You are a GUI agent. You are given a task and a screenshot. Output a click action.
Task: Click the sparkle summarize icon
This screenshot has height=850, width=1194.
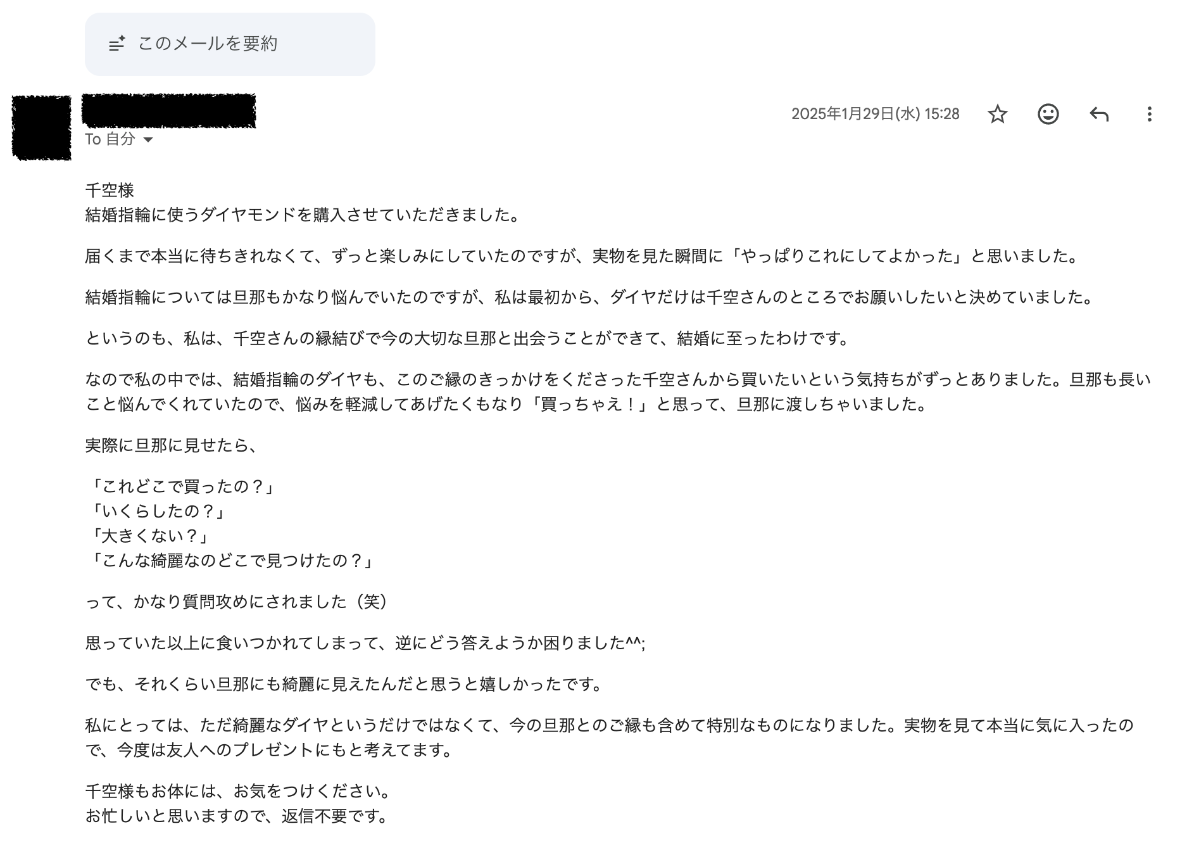pyautogui.click(x=116, y=44)
